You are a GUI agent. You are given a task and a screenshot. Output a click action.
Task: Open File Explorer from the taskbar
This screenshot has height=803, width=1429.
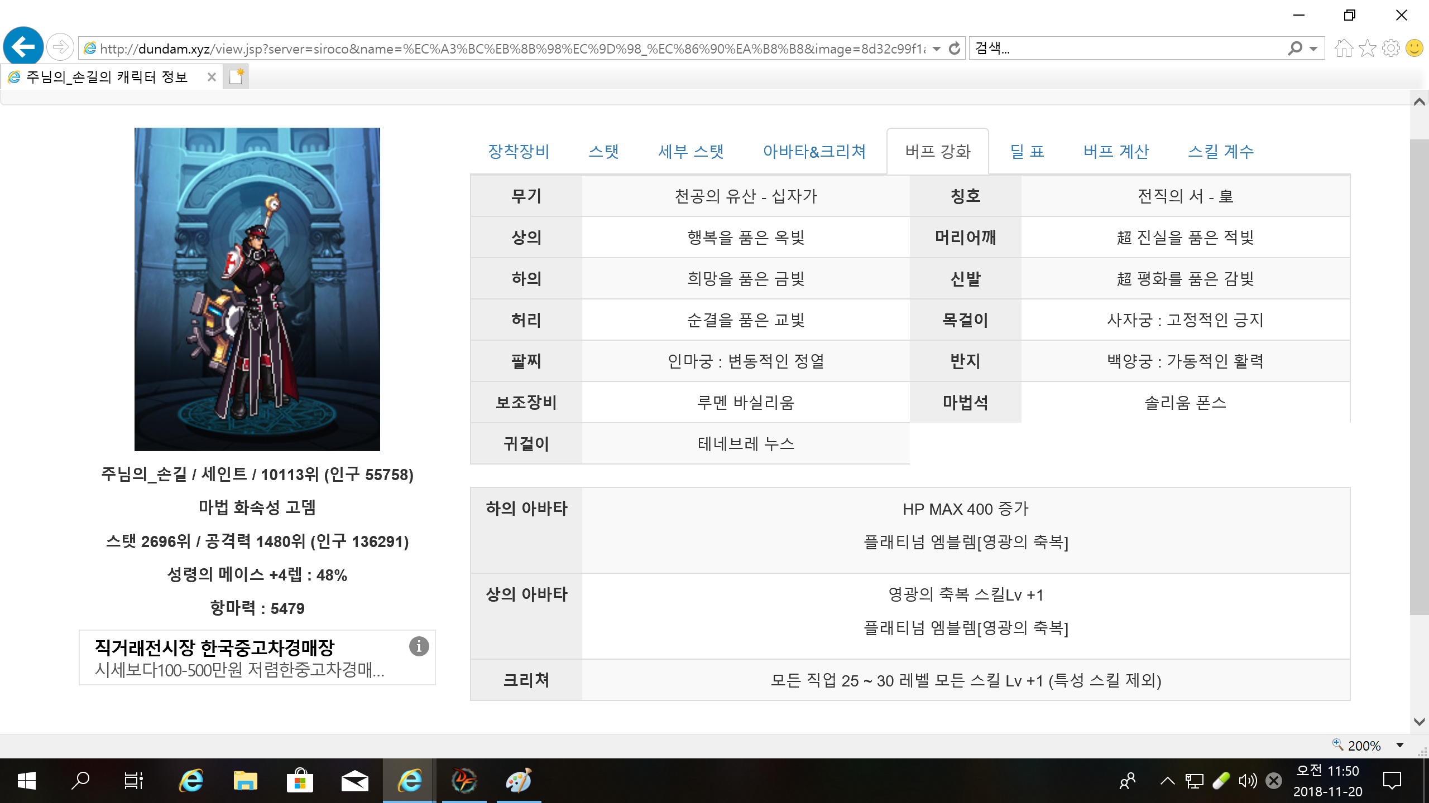(x=245, y=781)
